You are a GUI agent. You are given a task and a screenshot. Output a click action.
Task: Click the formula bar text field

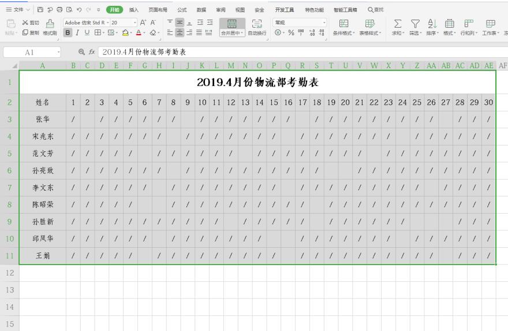click(302, 52)
